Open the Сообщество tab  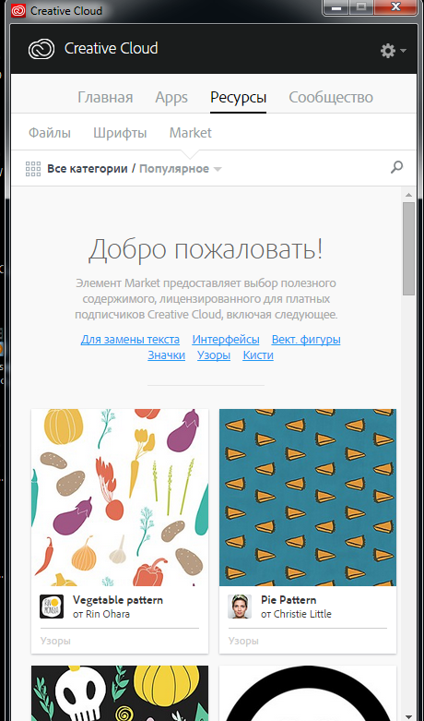point(330,98)
